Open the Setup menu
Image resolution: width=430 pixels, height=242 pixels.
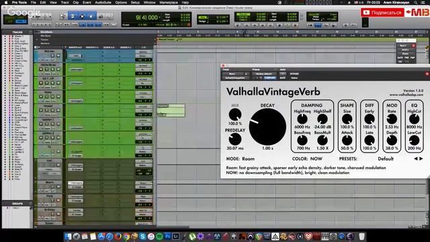pos(135,3)
